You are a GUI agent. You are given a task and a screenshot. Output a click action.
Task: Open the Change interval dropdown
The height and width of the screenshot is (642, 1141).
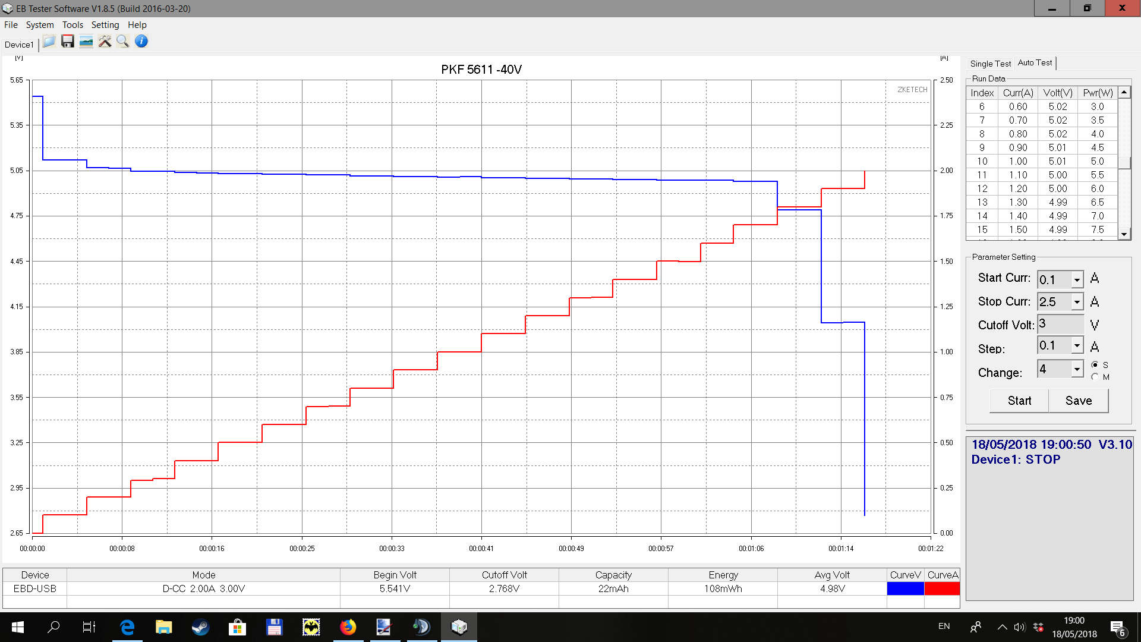(1077, 369)
